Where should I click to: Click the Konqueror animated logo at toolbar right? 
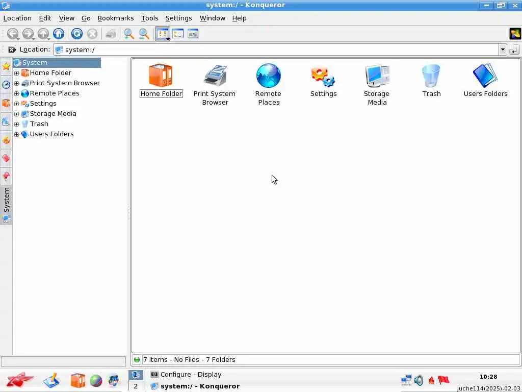[x=515, y=34]
